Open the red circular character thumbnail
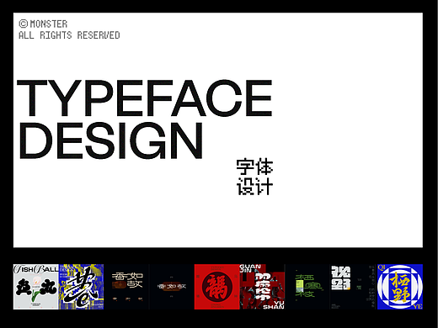 click(x=217, y=287)
